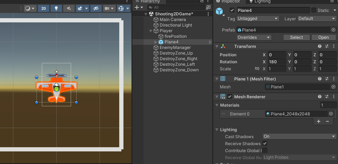
Task: Open Transform preset settings icon
Action: click(327, 46)
